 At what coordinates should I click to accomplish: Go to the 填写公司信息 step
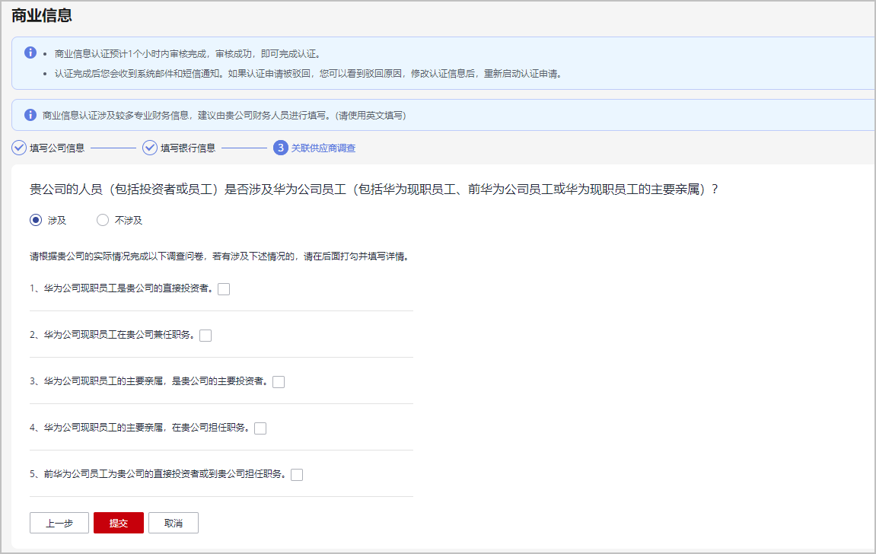[x=57, y=148]
